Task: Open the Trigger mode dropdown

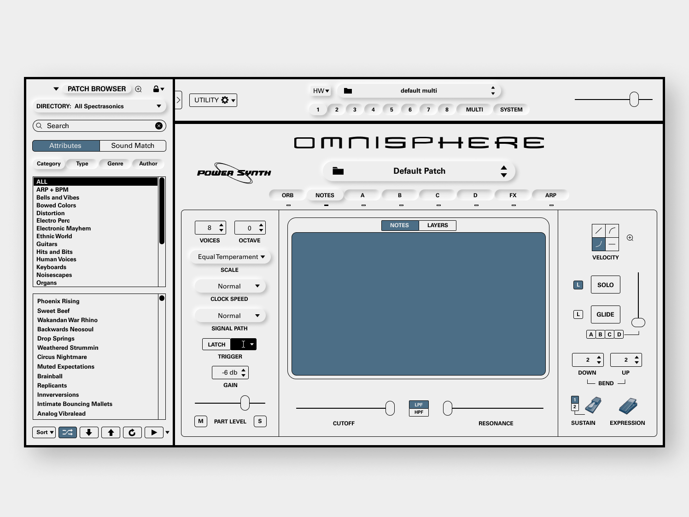Action: 244,344
